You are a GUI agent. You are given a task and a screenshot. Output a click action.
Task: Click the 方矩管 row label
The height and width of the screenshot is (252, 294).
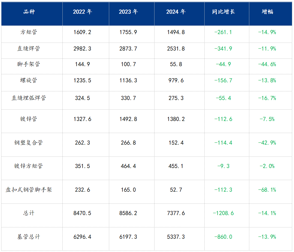click(x=29, y=32)
